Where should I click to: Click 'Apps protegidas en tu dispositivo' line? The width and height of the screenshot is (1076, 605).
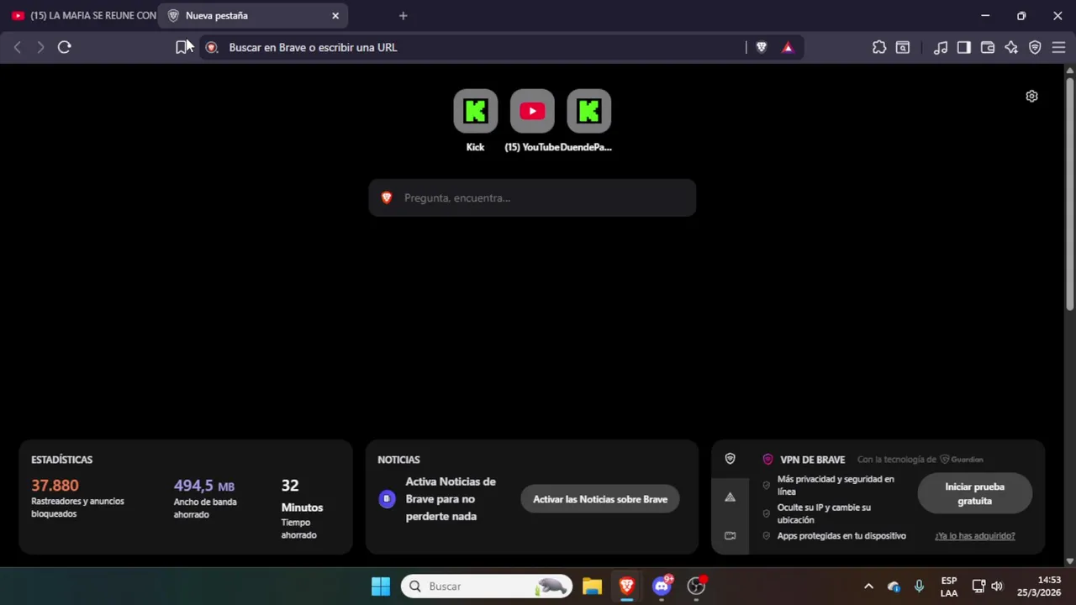(841, 535)
